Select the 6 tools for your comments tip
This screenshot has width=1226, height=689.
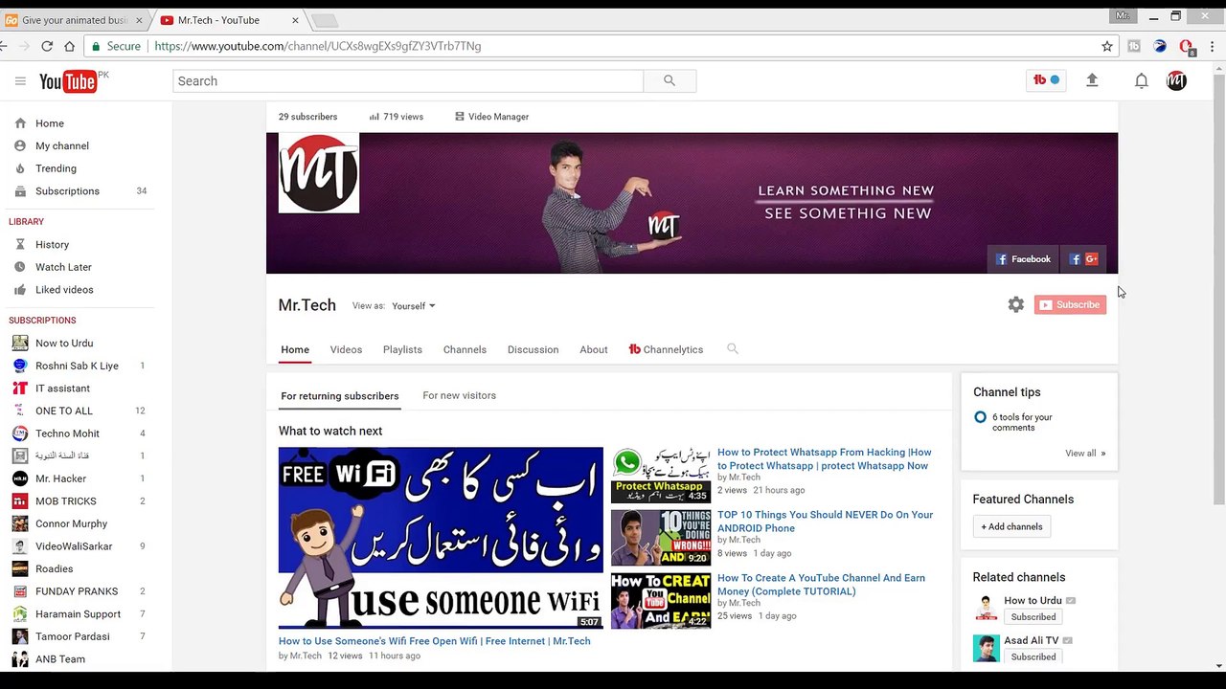point(1022,422)
